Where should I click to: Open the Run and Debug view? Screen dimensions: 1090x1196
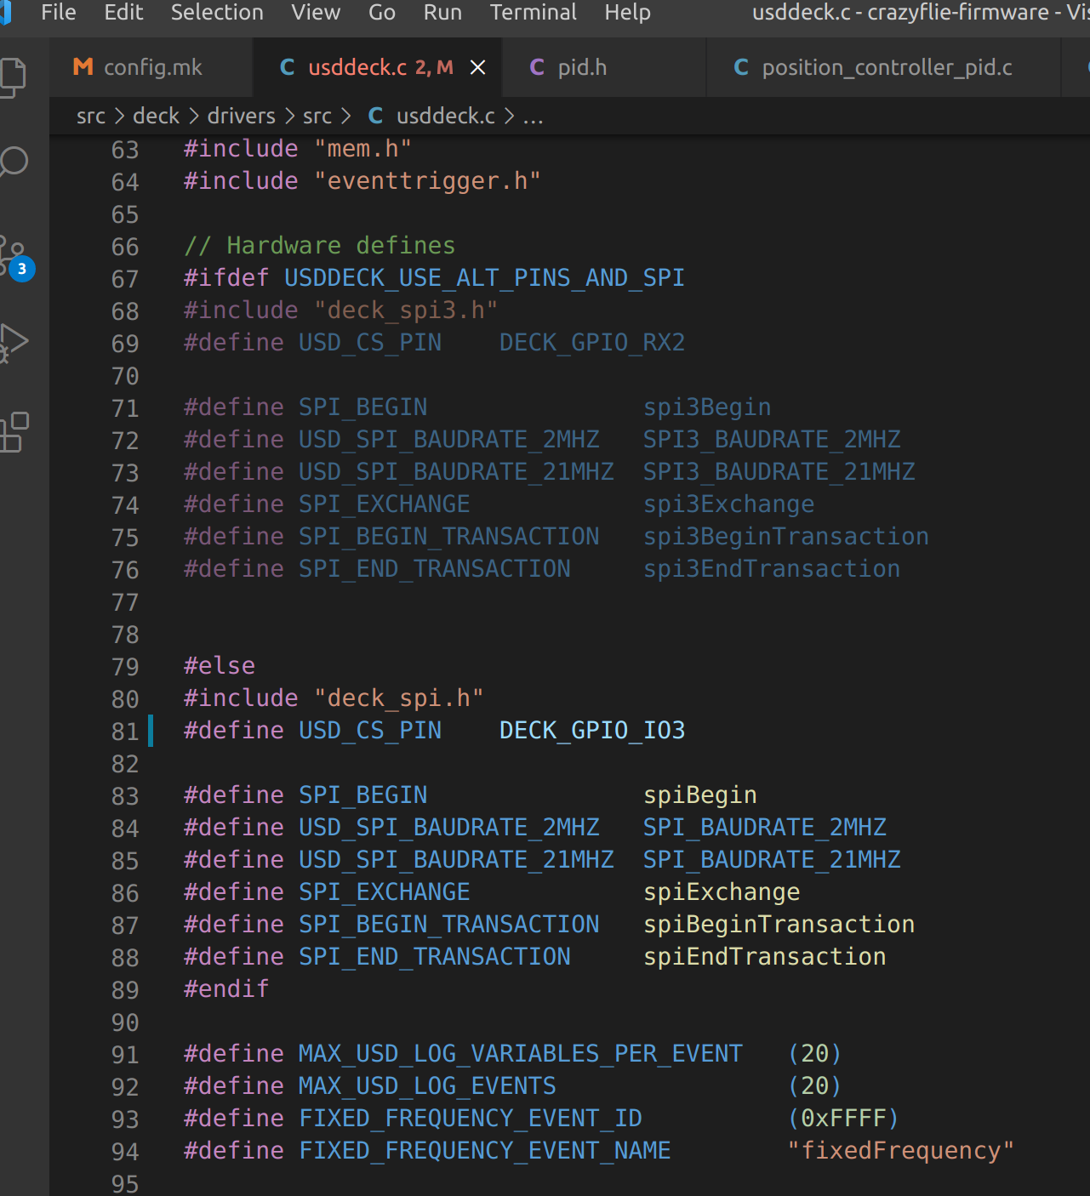point(14,342)
